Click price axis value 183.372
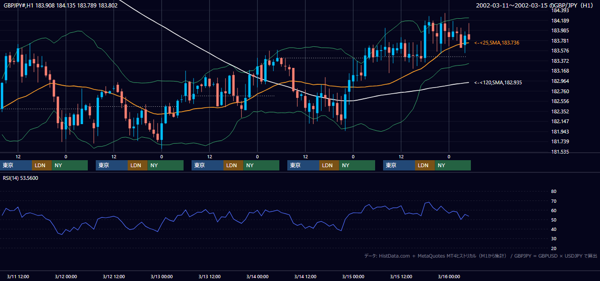600x281 pixels. tap(561, 61)
